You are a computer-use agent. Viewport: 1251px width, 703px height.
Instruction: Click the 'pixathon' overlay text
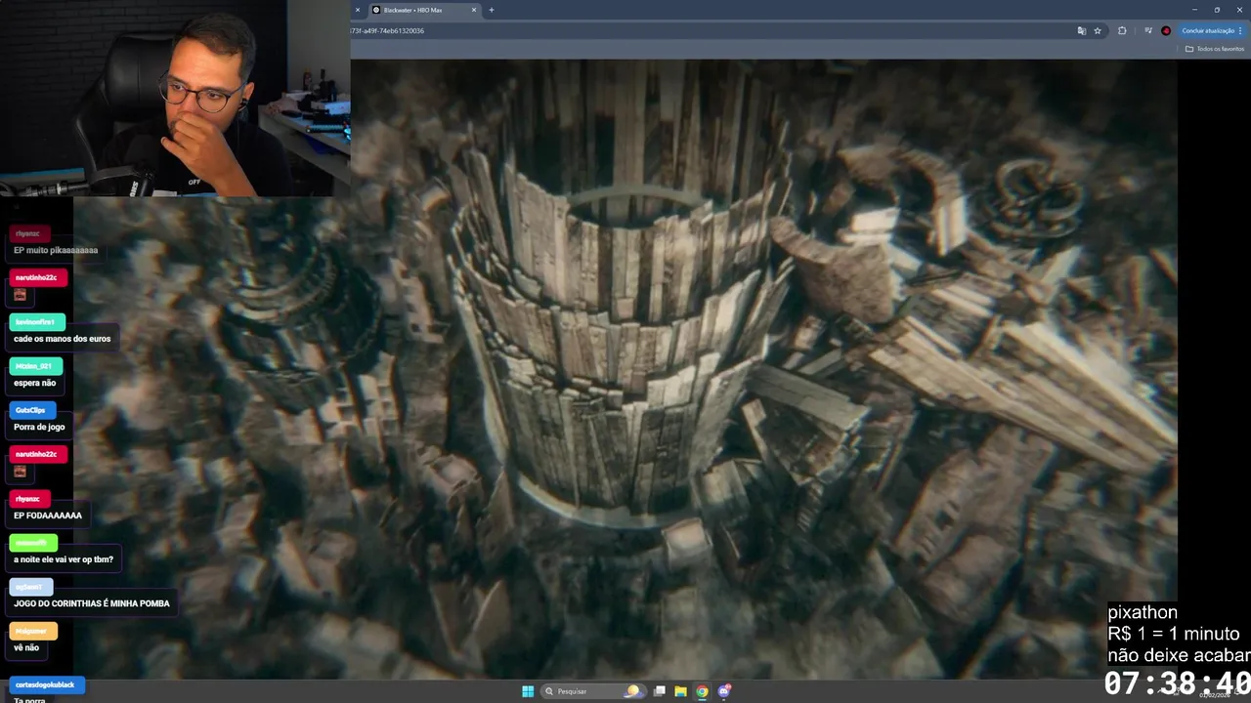1143,612
